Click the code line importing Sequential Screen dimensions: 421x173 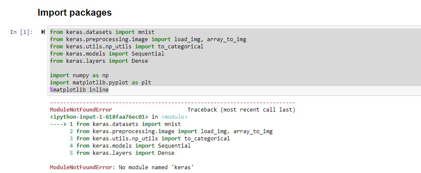[107, 54]
